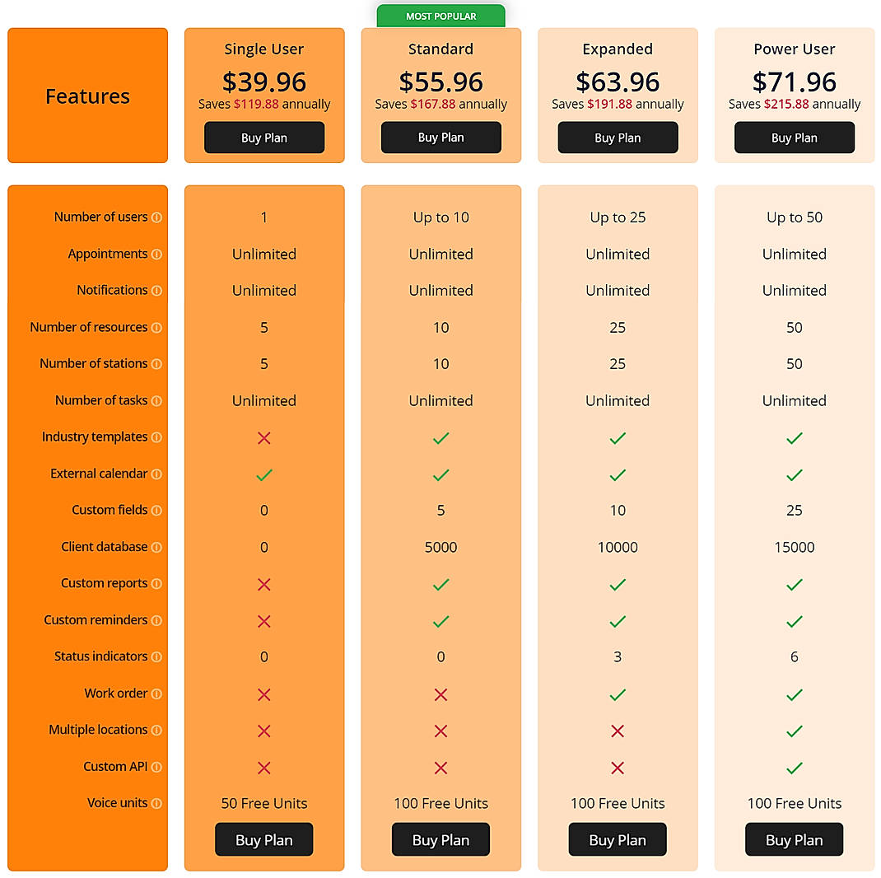This screenshot has height=878, width=881.
Task: Open the External calendar info tooltip
Action: click(x=158, y=474)
